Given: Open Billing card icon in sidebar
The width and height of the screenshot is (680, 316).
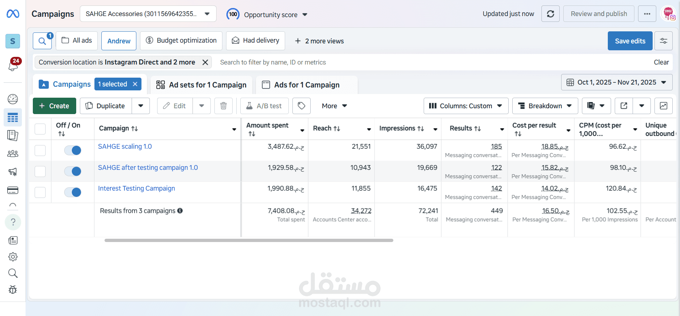Looking at the screenshot, I should point(13,190).
